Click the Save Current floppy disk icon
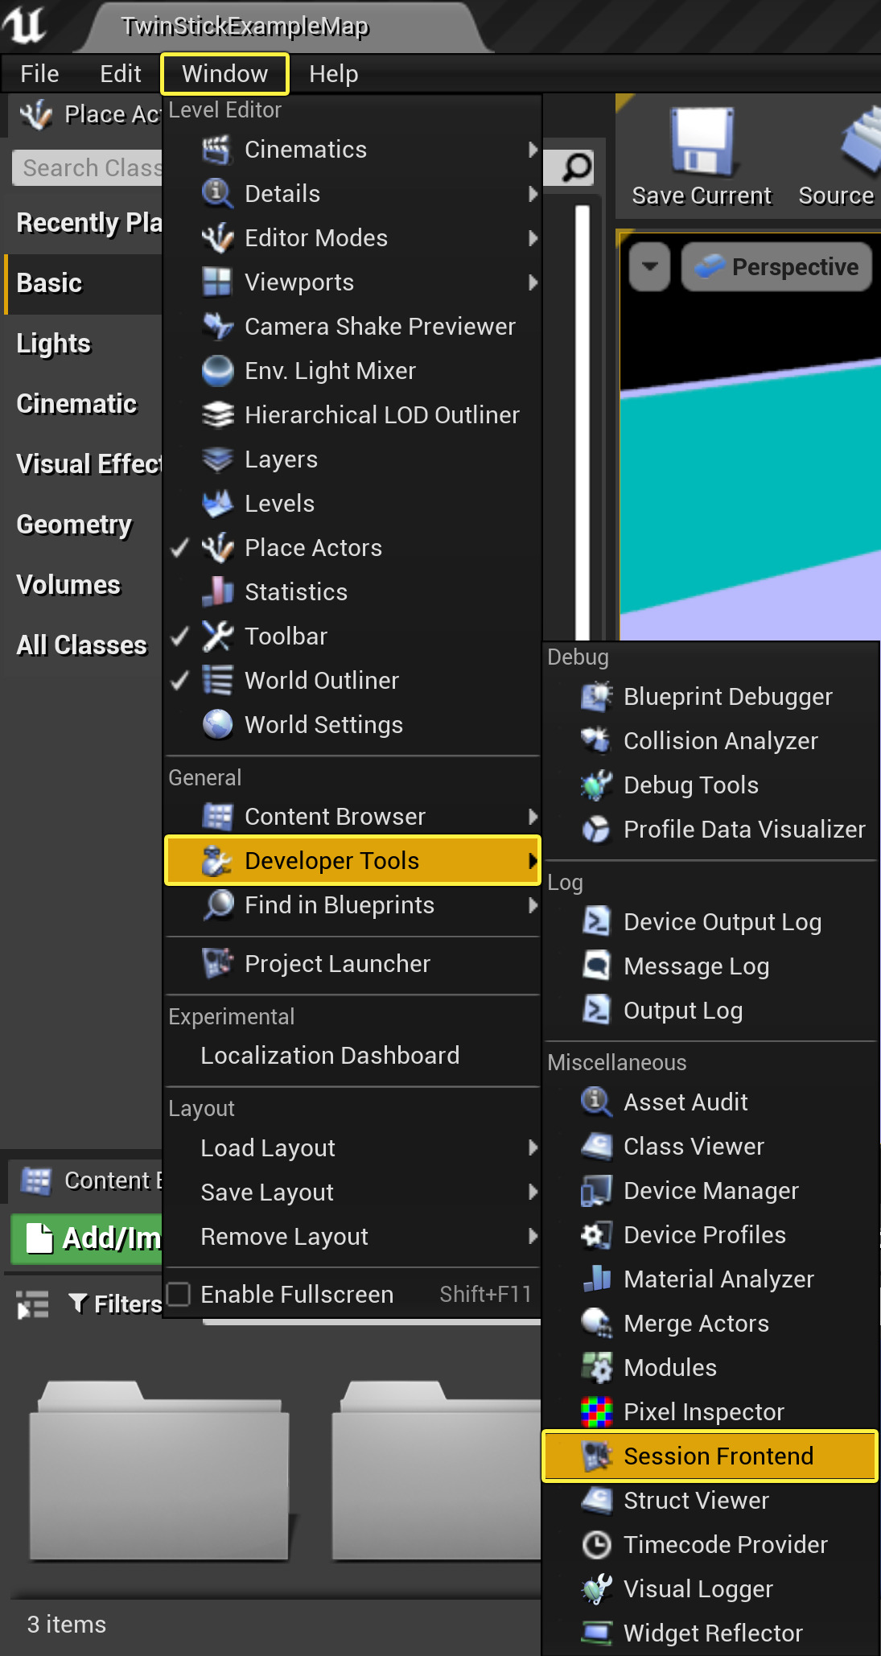881x1656 pixels. coord(702,142)
